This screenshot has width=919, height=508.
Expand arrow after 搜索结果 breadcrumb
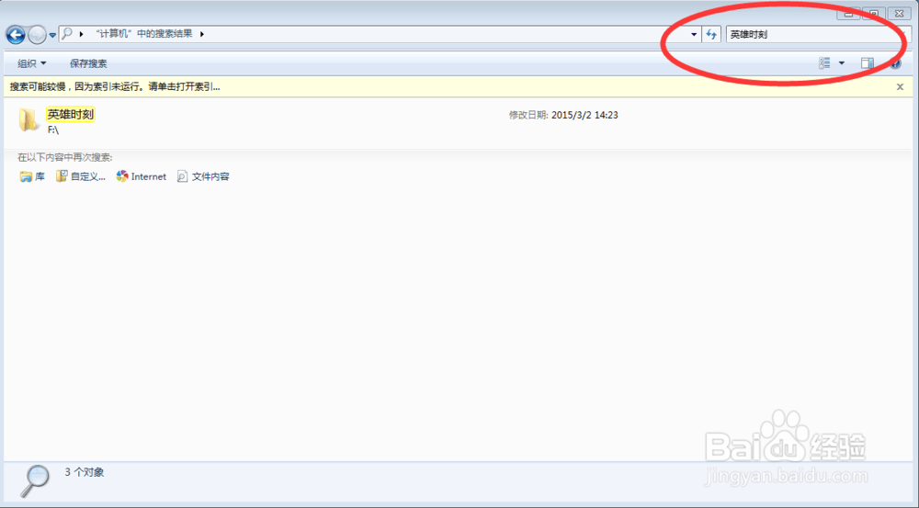201,34
